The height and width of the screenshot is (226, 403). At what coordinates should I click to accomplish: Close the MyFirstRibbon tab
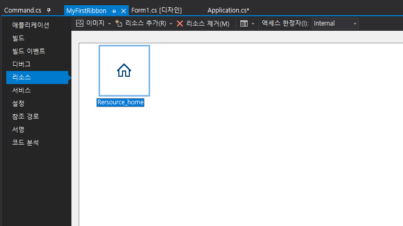[124, 11]
